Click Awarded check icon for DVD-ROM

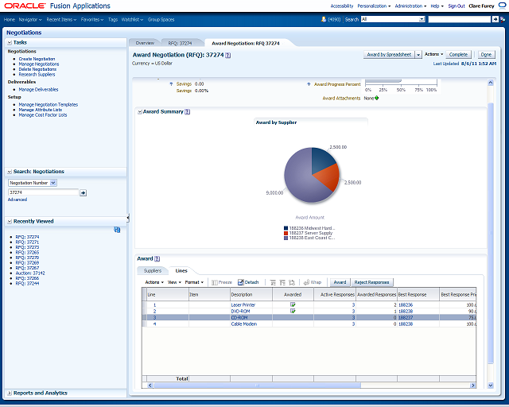(293, 311)
